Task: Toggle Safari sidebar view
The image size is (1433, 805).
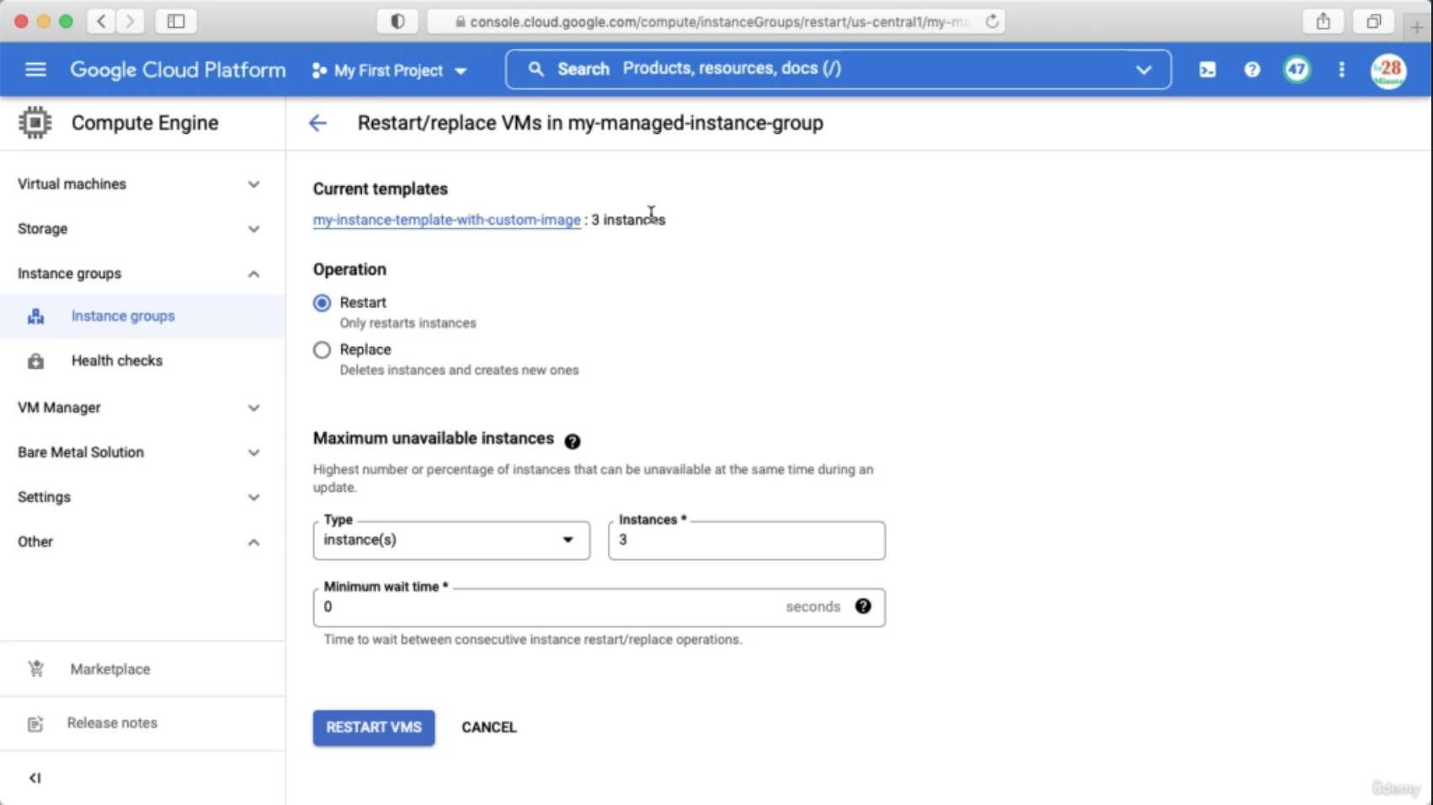Action: pyautogui.click(x=176, y=22)
